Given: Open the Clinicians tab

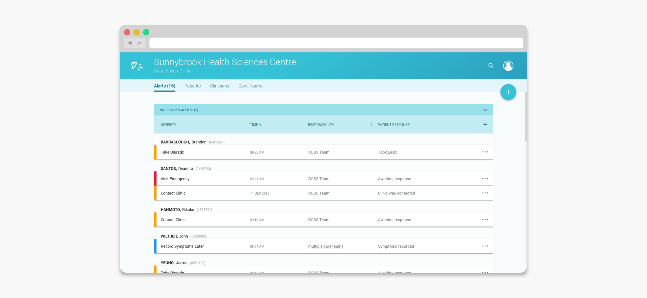Looking at the screenshot, I should [x=219, y=86].
